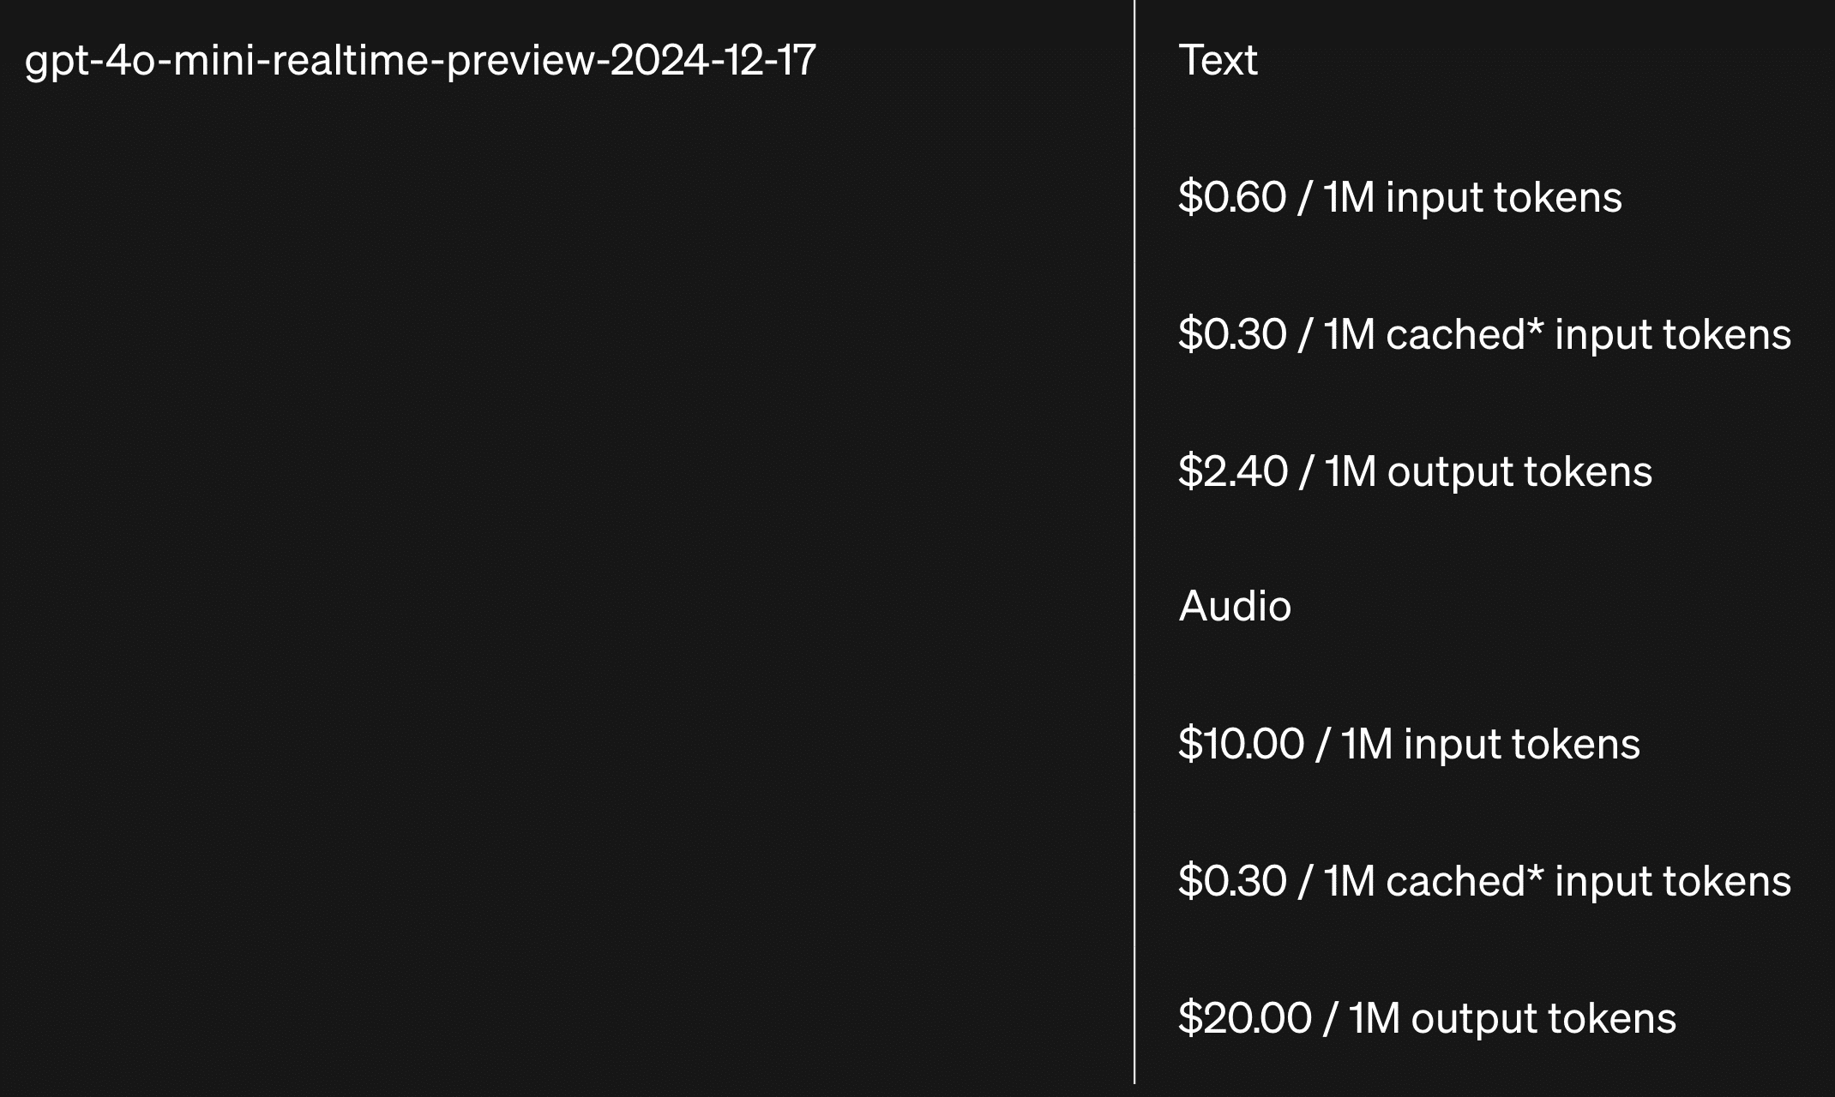Click the asterisk after cached in Audio section
This screenshot has height=1097, width=1835.
[x=1535, y=872]
